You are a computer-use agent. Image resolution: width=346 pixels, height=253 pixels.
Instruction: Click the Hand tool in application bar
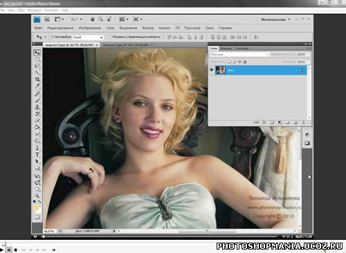pos(93,19)
